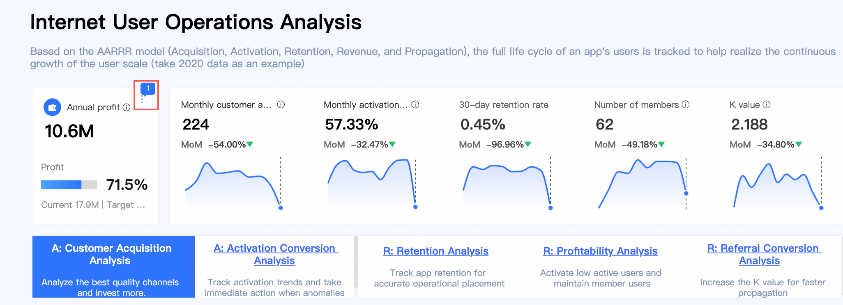Click the 30-day retention rate sparkline
The image size is (843, 305).
(x=507, y=184)
